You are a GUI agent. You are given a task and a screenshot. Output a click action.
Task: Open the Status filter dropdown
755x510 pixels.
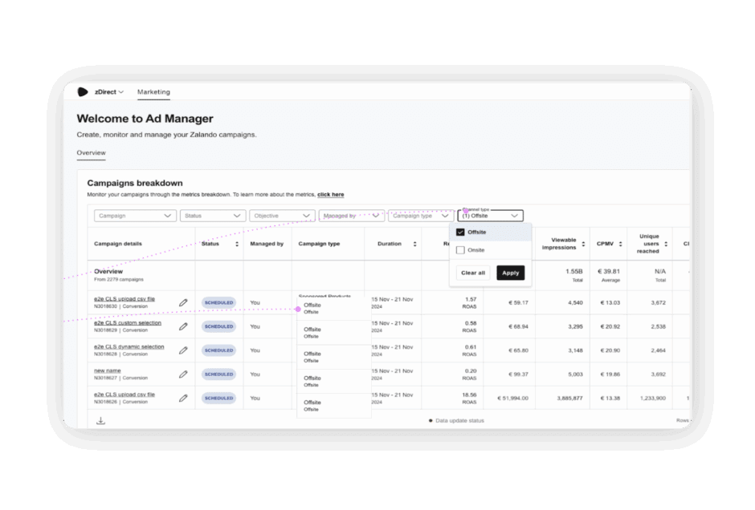coord(213,216)
